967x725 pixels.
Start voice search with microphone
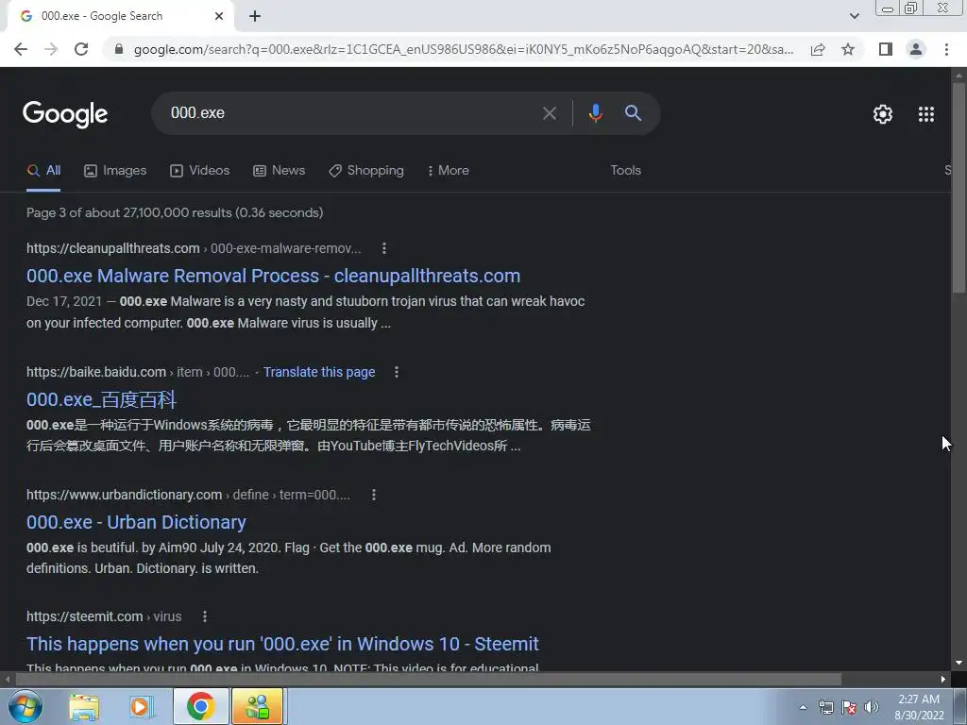pyautogui.click(x=595, y=113)
